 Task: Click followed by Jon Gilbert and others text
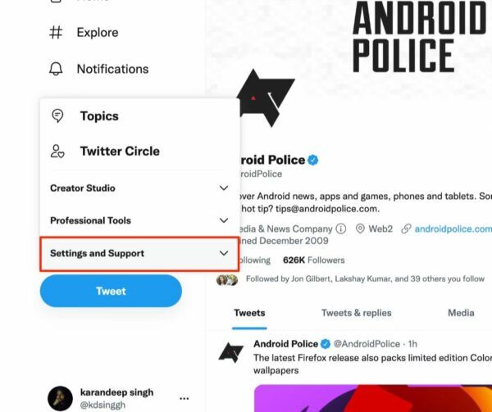click(365, 278)
